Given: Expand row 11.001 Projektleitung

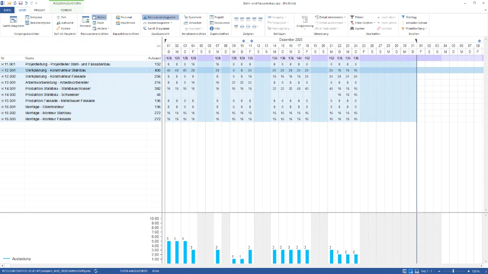Looking at the screenshot, I should click(x=2, y=64).
